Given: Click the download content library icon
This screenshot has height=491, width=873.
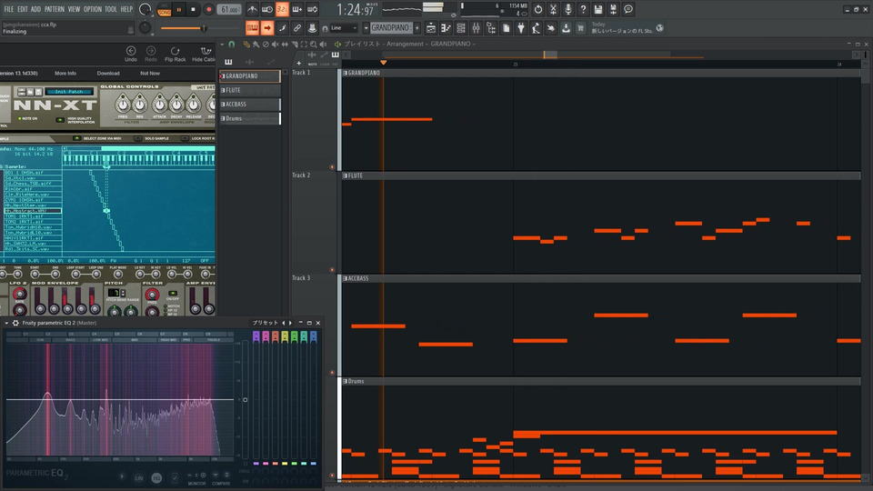Looking at the screenshot, I should 566,28.
